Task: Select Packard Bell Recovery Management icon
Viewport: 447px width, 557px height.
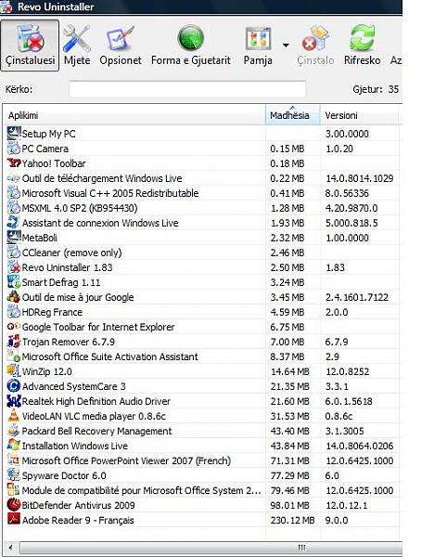Action: tap(14, 431)
